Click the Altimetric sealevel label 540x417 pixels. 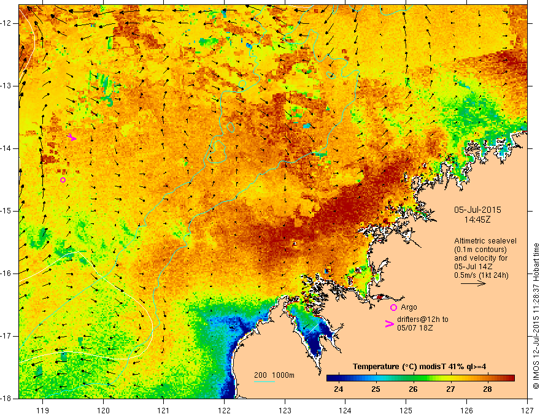coord(485,241)
